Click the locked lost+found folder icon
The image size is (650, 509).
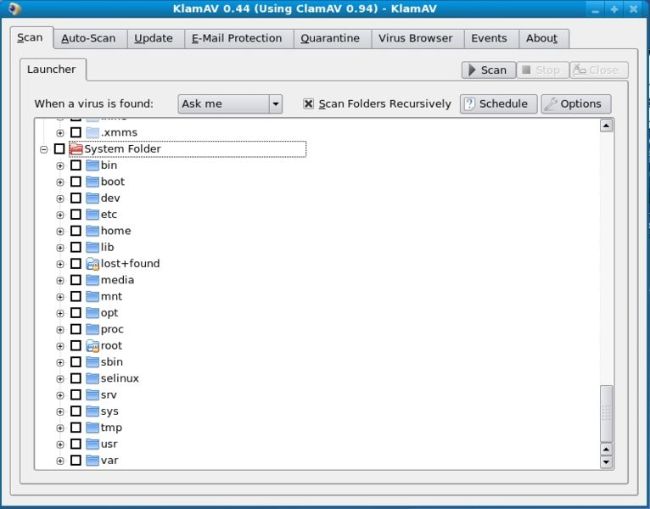[x=92, y=264]
